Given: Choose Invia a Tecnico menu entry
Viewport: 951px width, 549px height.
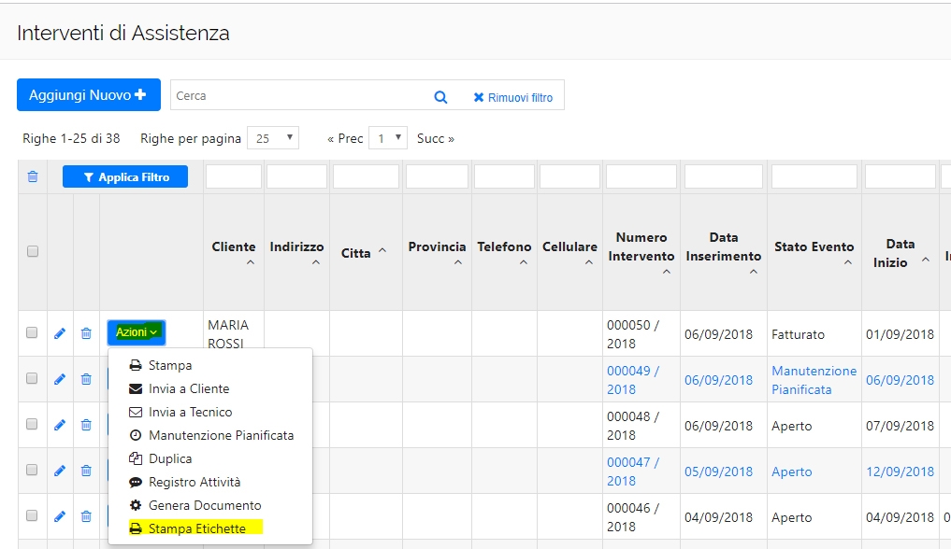Looking at the screenshot, I should pos(180,412).
